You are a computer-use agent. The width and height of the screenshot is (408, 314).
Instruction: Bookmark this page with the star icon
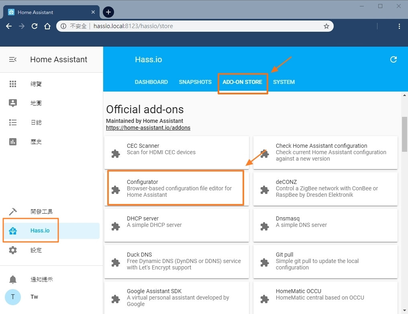[x=326, y=26]
